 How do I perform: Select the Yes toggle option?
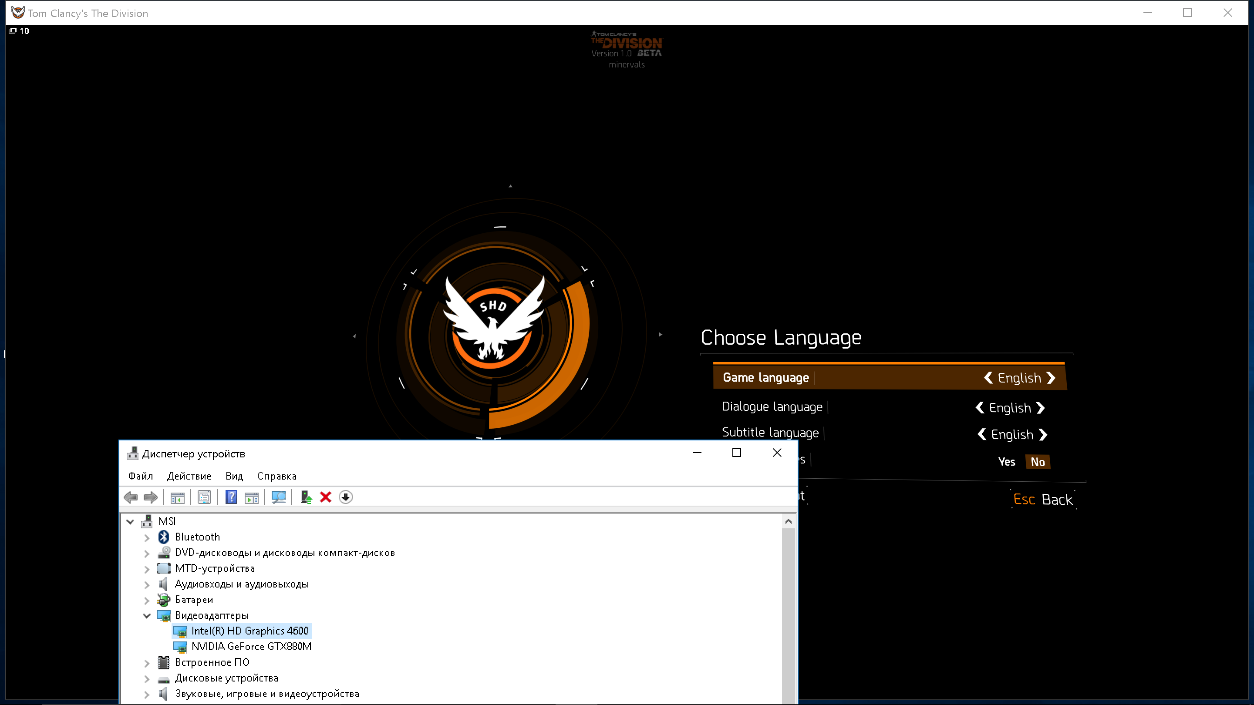(x=1006, y=462)
